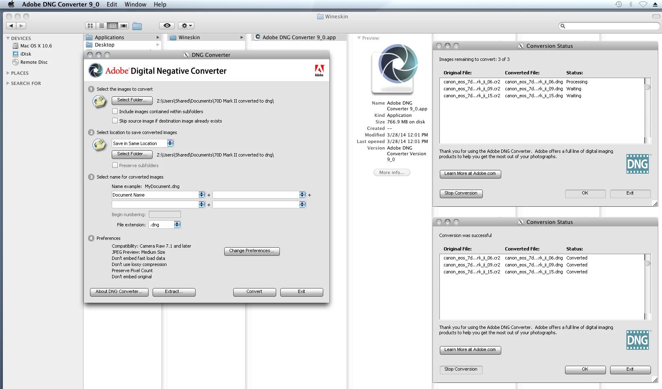Expand the PLACES sidebar section
The height and width of the screenshot is (389, 662).
8,73
